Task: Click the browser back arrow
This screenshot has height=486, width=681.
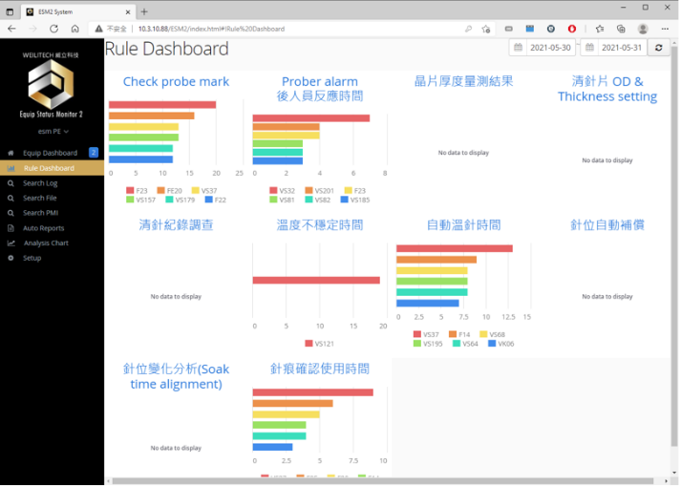Action: click(x=11, y=29)
